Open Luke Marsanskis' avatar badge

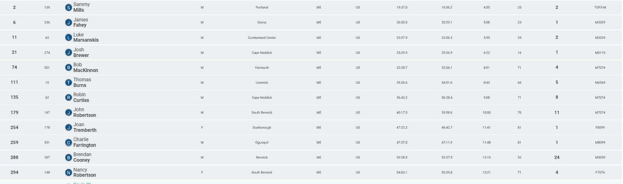pyautogui.click(x=69, y=38)
